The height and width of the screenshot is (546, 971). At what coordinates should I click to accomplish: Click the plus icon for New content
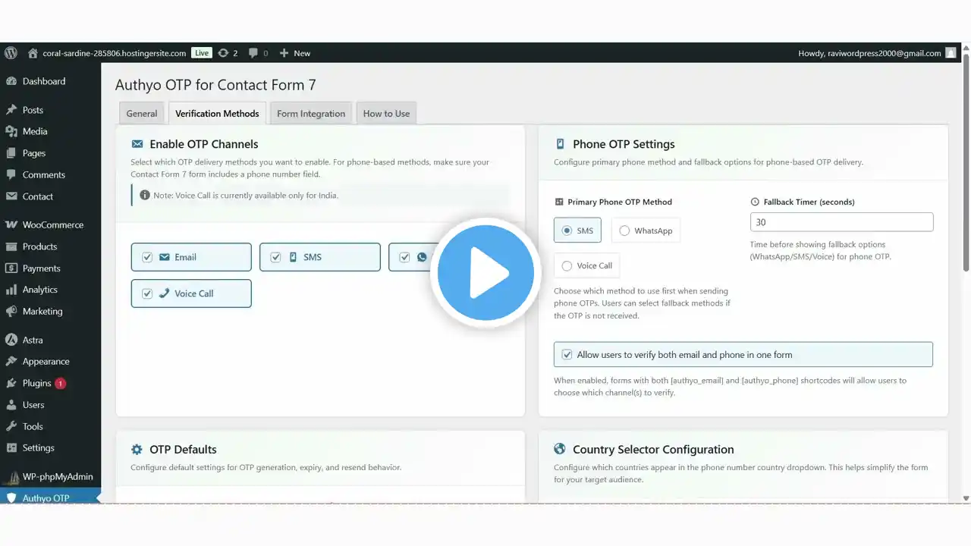pos(284,53)
